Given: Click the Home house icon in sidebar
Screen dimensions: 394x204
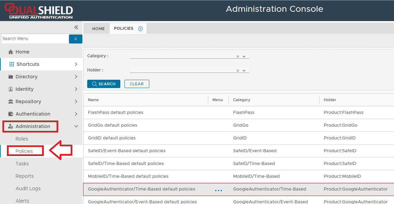Looking at the screenshot, I should [10, 52].
